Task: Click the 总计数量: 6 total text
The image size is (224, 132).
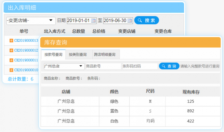Action: coord(21,79)
